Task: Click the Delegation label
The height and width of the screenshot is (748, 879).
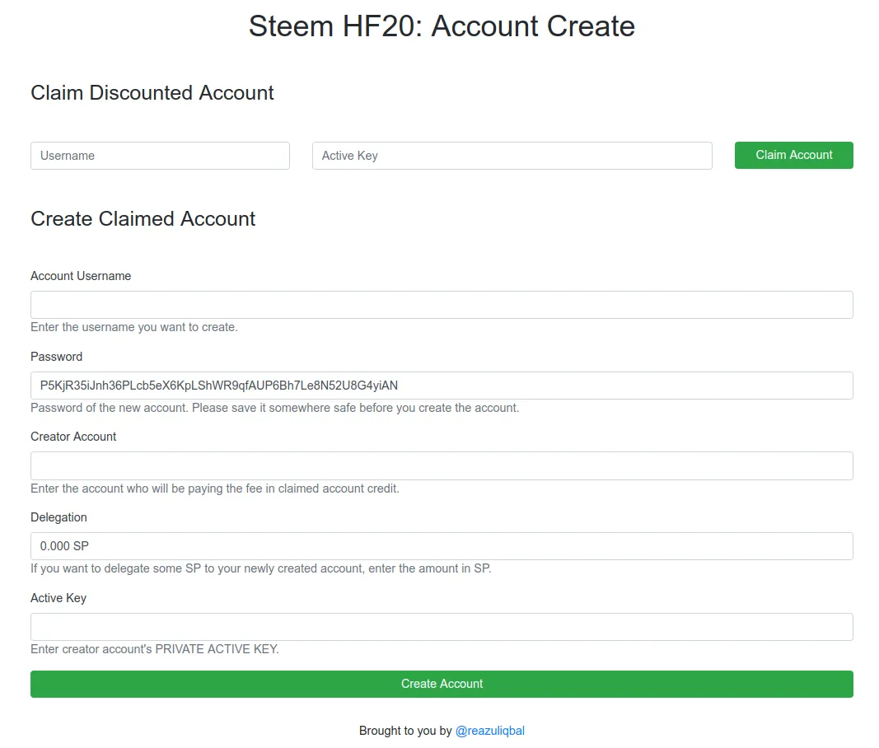Action: pyautogui.click(x=58, y=517)
